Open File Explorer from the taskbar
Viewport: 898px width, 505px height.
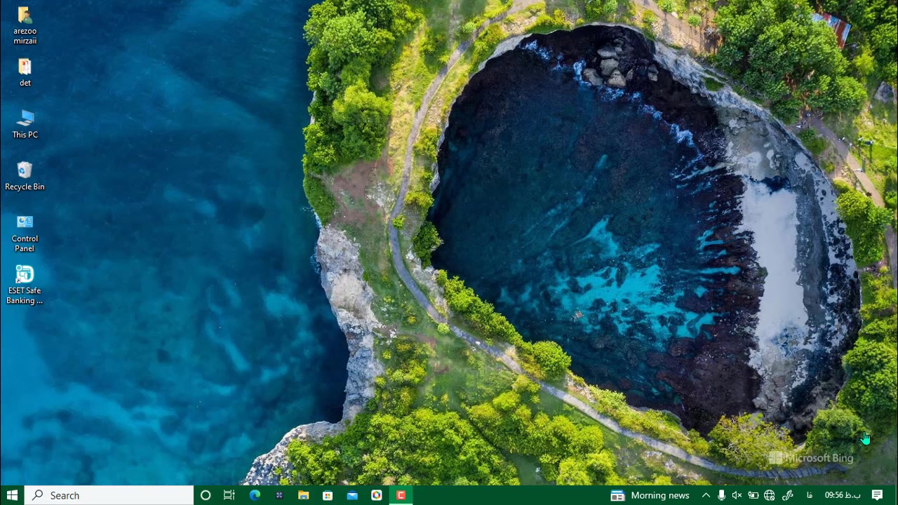(303, 495)
